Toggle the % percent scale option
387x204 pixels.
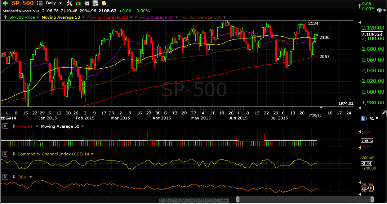coord(372,119)
